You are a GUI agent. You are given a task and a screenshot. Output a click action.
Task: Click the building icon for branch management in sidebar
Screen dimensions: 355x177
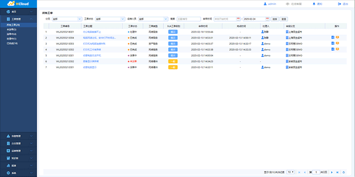click(8, 143)
